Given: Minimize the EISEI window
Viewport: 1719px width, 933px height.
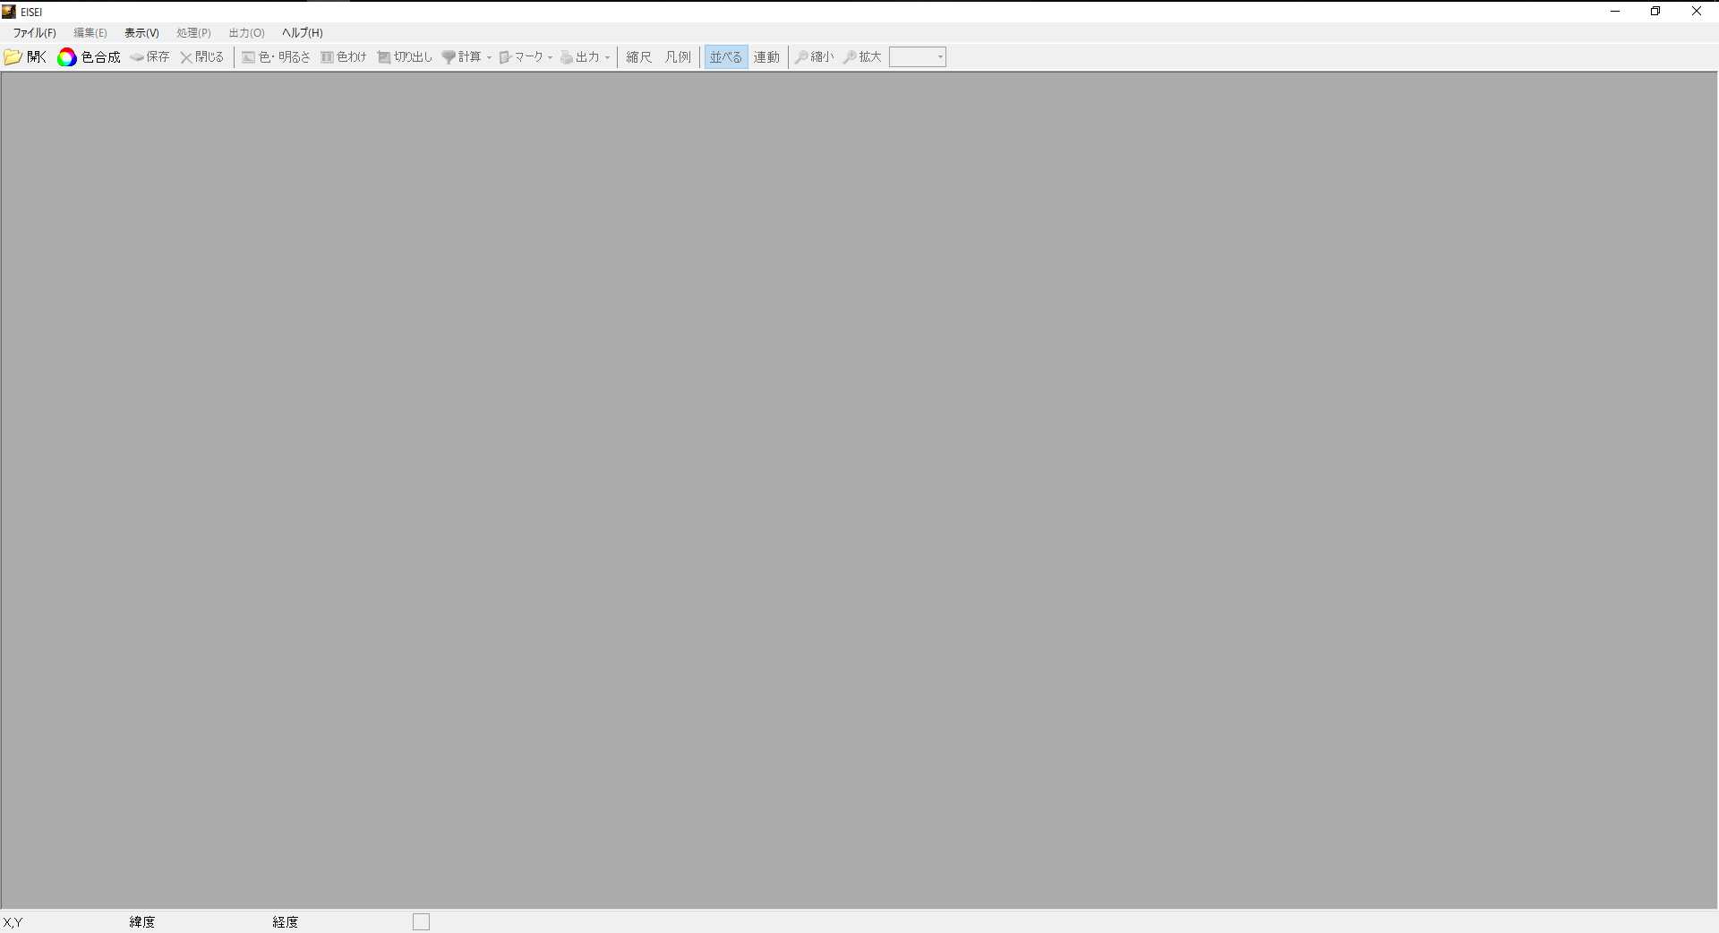Looking at the screenshot, I should (x=1615, y=12).
